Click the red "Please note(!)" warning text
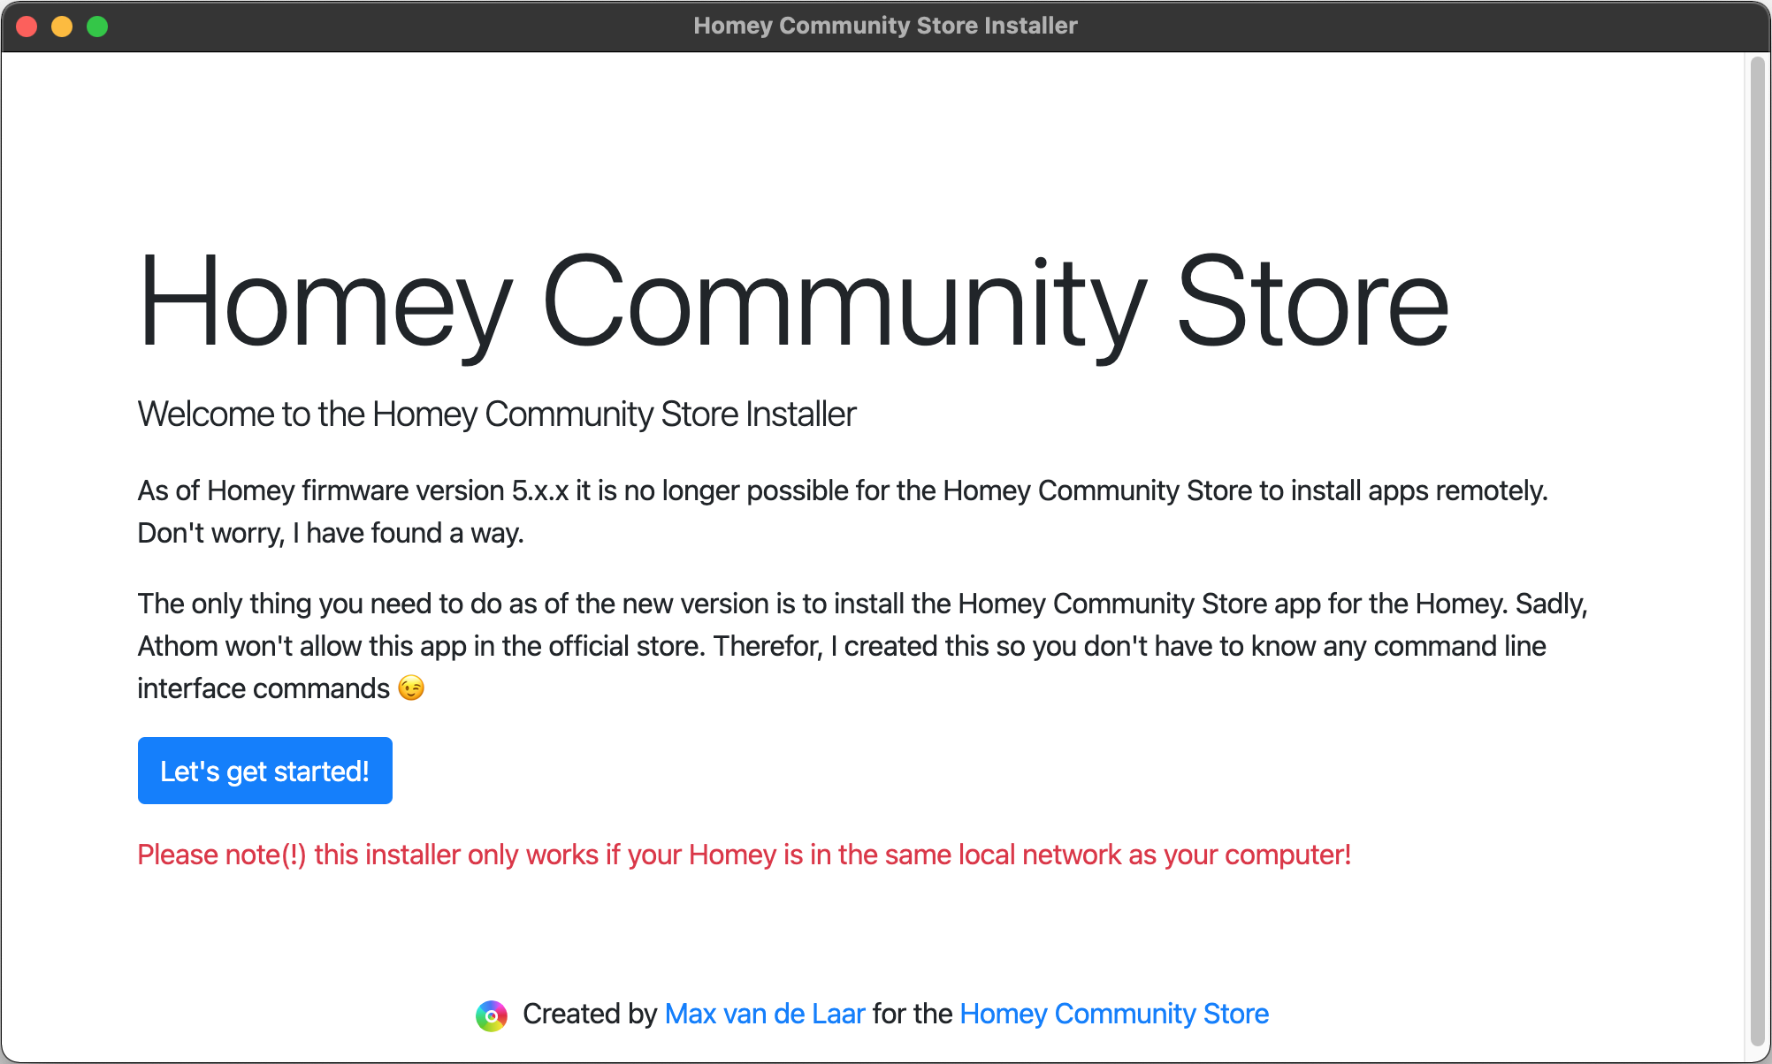Image resolution: width=1772 pixels, height=1064 pixels. pyautogui.click(x=744, y=855)
